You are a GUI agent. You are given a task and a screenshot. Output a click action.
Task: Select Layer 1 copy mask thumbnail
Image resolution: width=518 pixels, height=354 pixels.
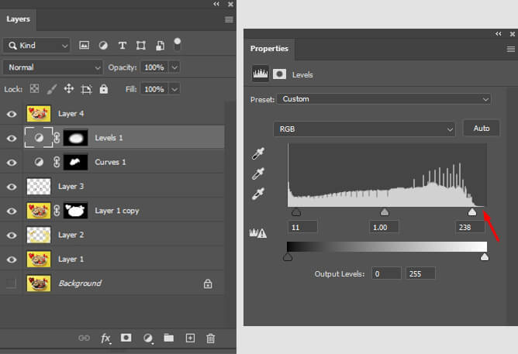pyautogui.click(x=76, y=211)
